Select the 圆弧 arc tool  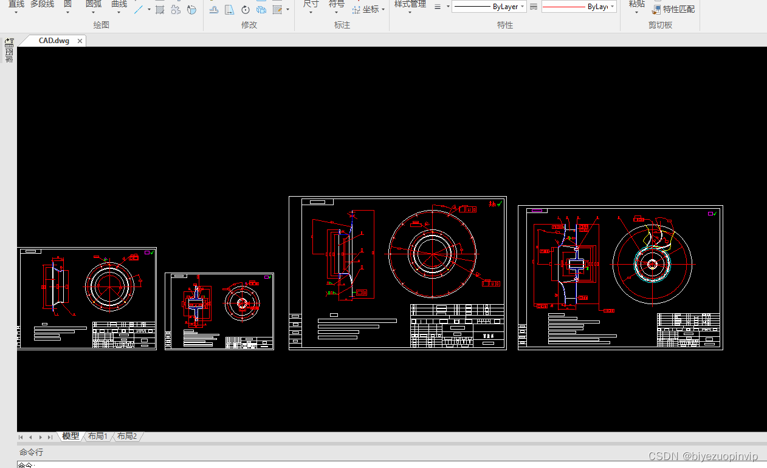coord(94,4)
